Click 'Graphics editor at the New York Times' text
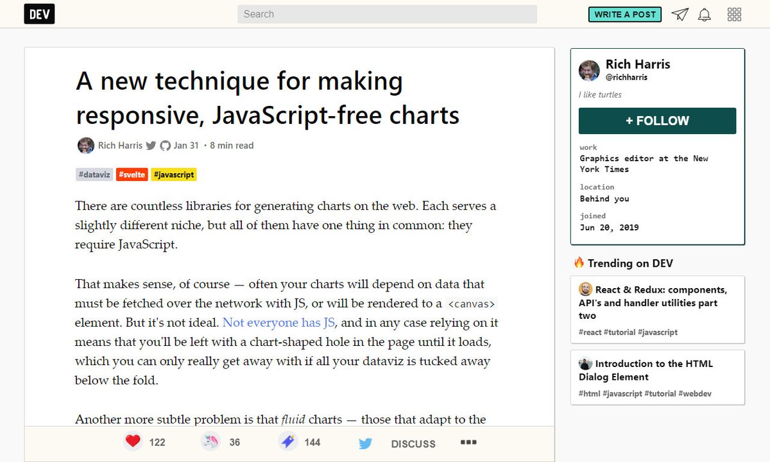This screenshot has height=462, width=770. coord(644,164)
